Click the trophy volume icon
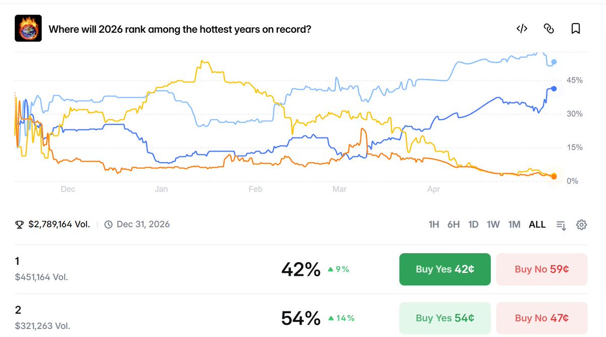The height and width of the screenshot is (337, 606). tap(19, 225)
